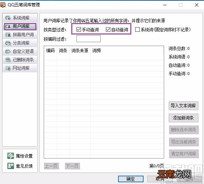The image size is (204, 184).
Task: Open the 系统词库 tab label
Action: tap(21, 18)
